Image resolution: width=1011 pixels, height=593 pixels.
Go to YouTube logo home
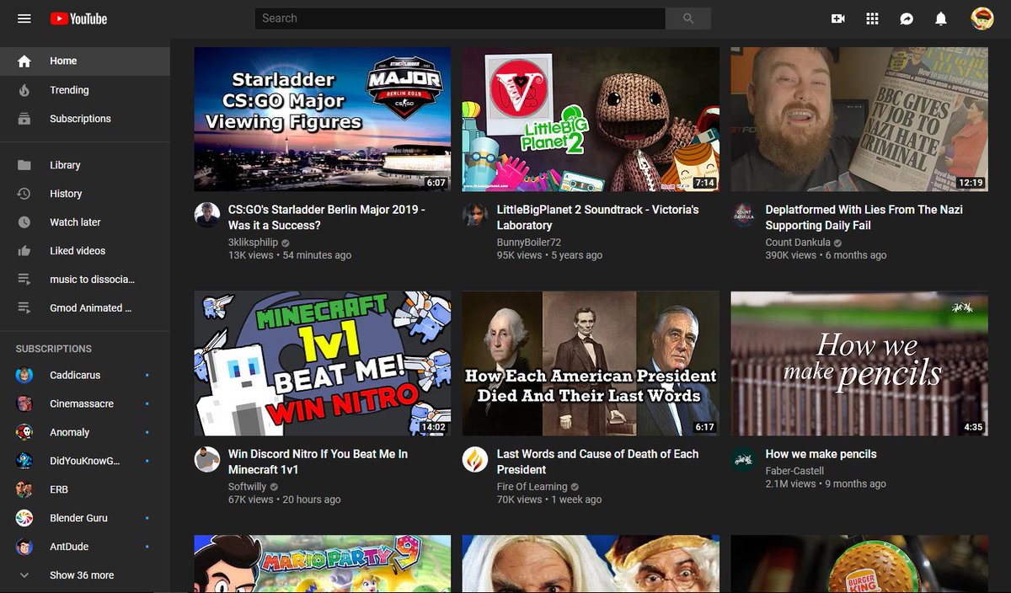pyautogui.click(x=78, y=19)
